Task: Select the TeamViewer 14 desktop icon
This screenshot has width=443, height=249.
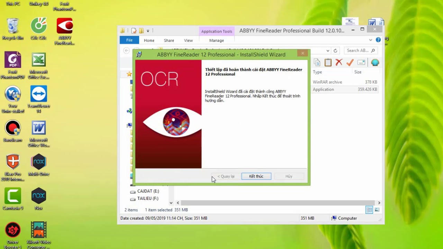Action: click(39, 100)
